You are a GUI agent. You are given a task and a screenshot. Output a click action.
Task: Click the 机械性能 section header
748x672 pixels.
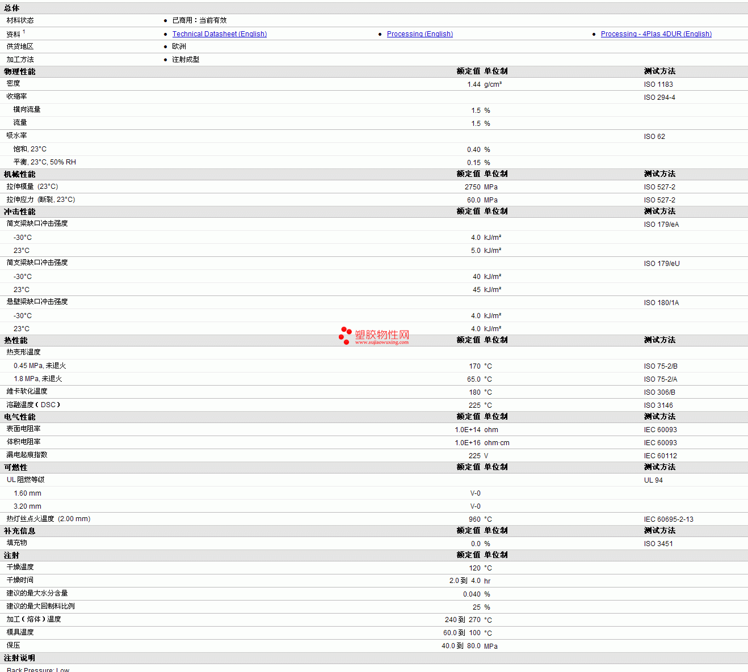click(x=20, y=174)
